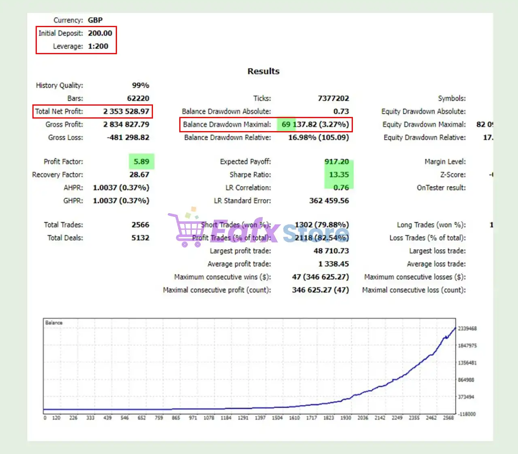
Task: Select the Long Trades (won %) label
Action: [x=431, y=225]
